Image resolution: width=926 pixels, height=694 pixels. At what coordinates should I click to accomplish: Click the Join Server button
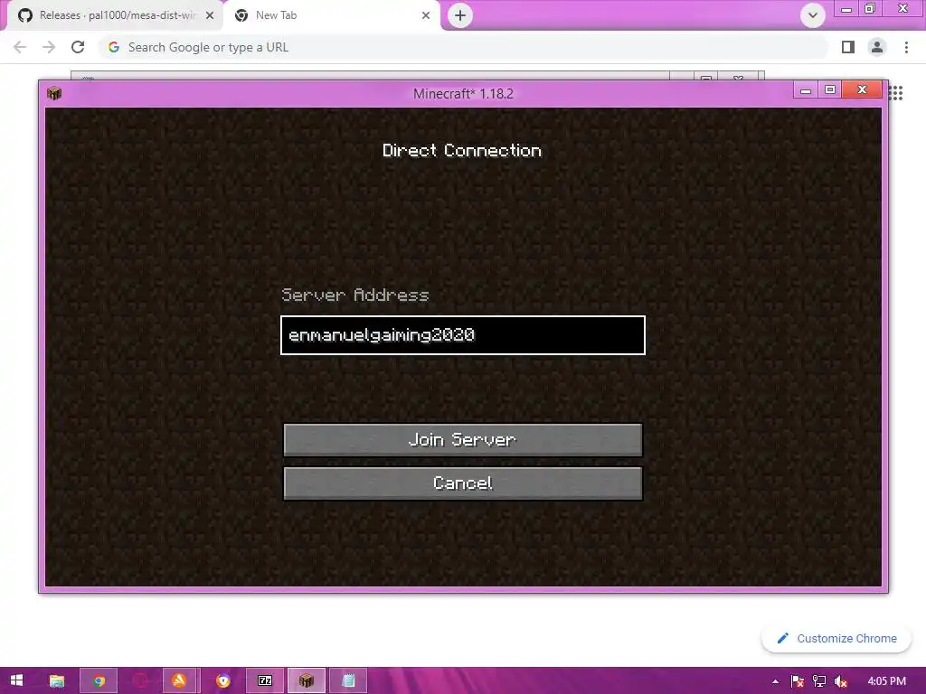click(x=462, y=440)
